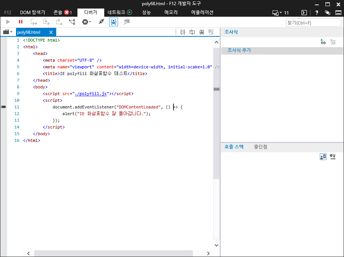
Task: Click the break on new worker icon
Action: [72, 22]
